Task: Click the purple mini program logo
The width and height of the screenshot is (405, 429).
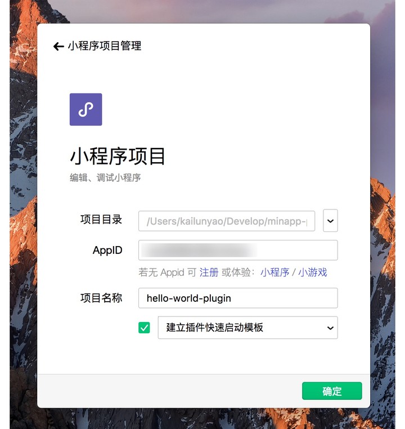Action: pos(86,109)
